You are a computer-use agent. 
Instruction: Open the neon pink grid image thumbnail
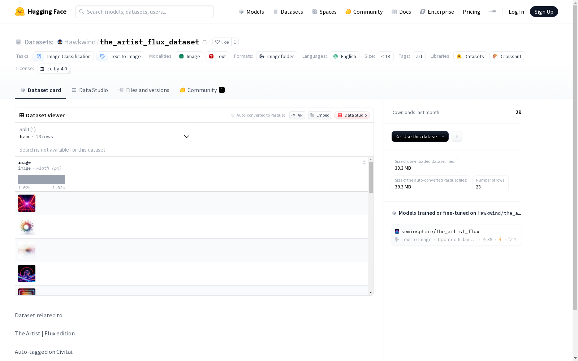(27, 203)
